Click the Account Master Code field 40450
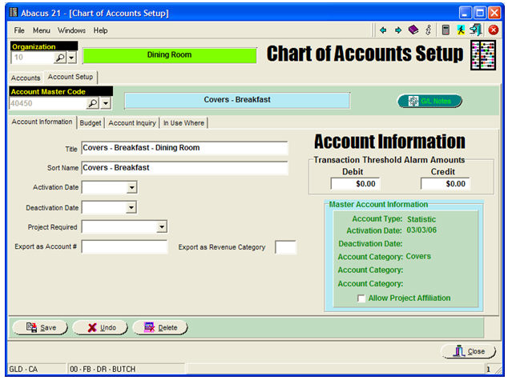This screenshot has width=508, height=380. pos(48,103)
